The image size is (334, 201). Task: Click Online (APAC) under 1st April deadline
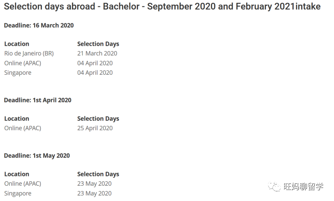23,128
